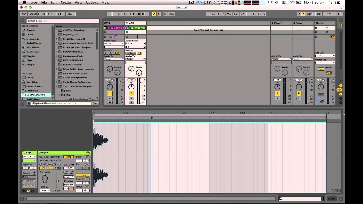Click the Master track pan knob
The height and width of the screenshot is (204, 363).
tap(321, 87)
